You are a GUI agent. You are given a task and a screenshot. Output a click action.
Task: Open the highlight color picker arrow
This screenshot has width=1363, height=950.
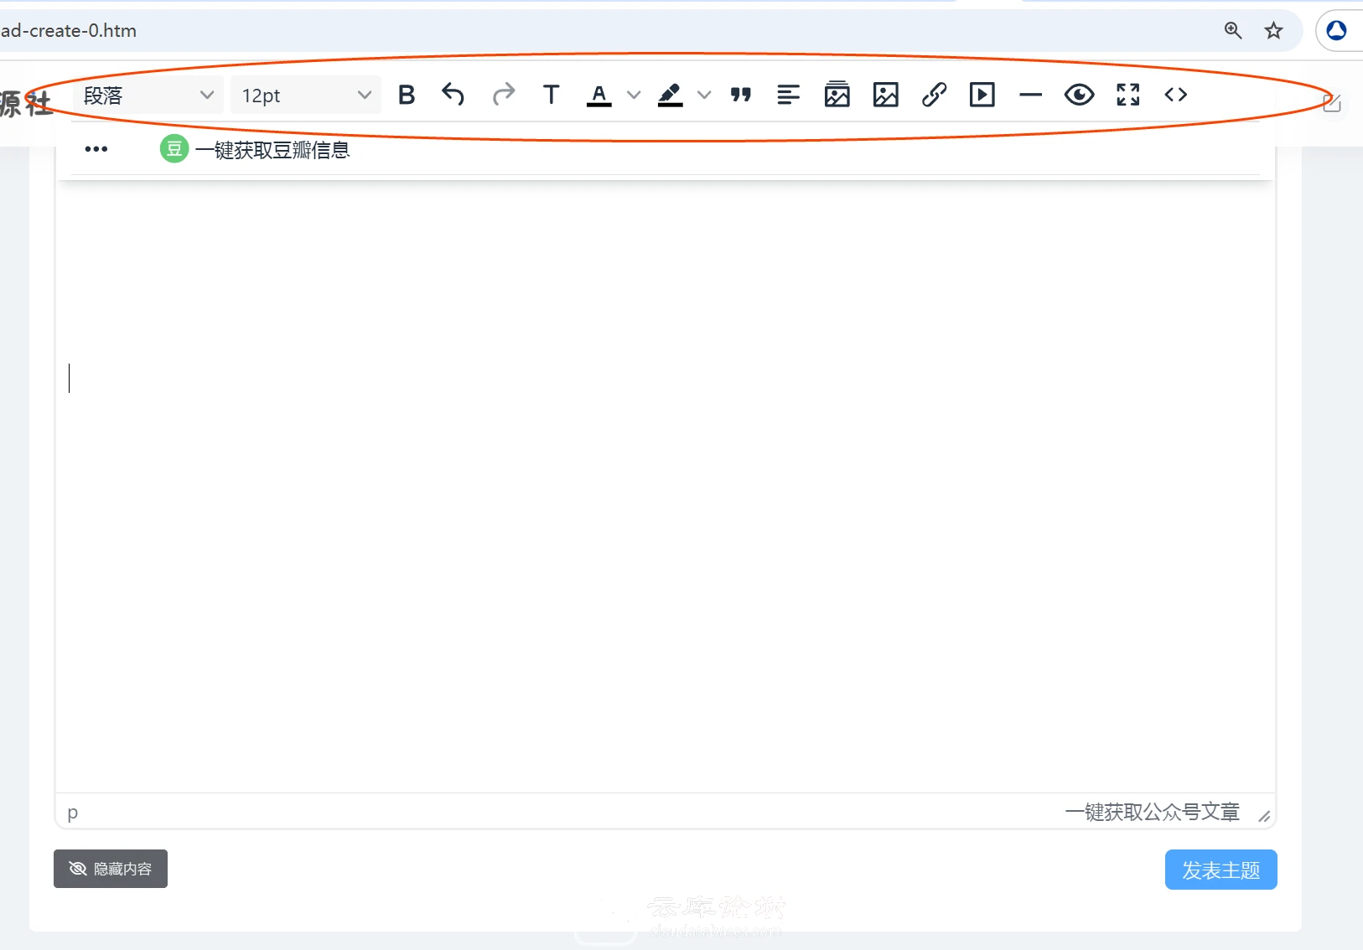[704, 96]
